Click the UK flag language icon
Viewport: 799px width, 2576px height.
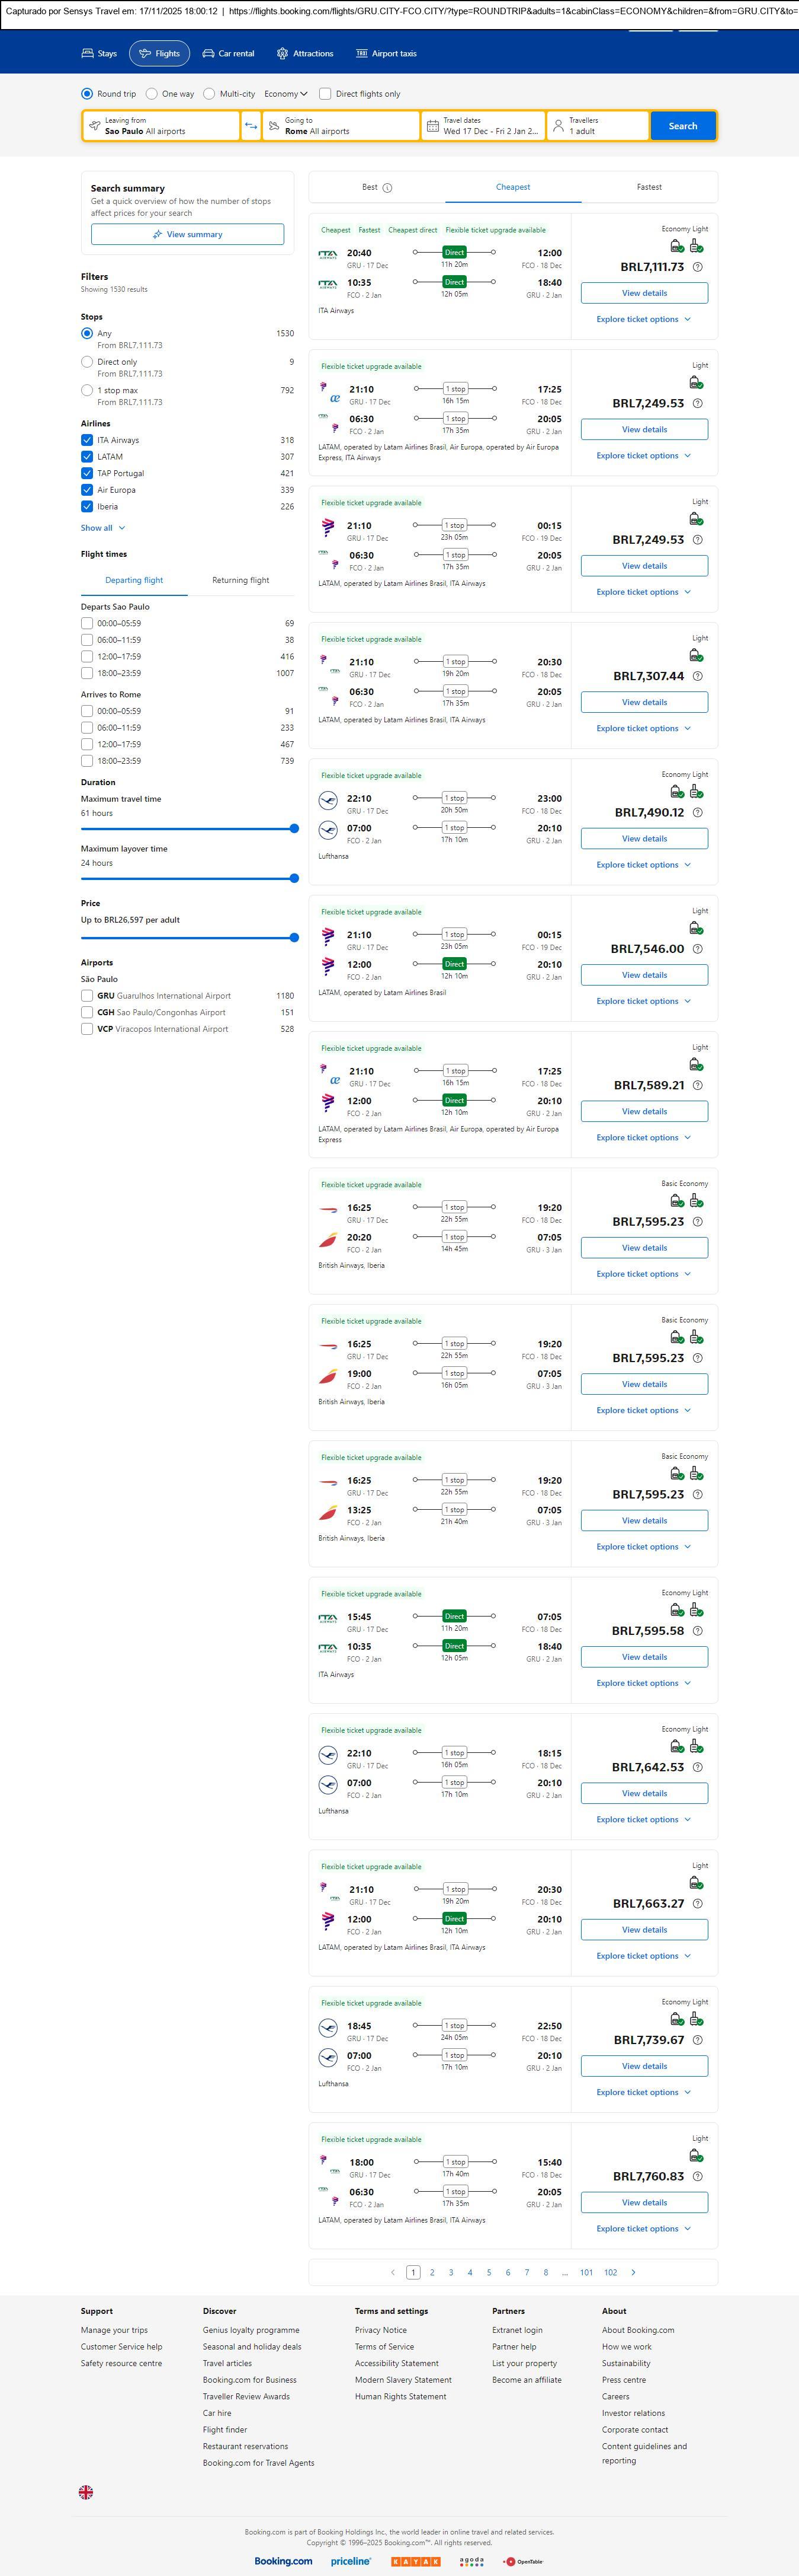[x=86, y=2492]
